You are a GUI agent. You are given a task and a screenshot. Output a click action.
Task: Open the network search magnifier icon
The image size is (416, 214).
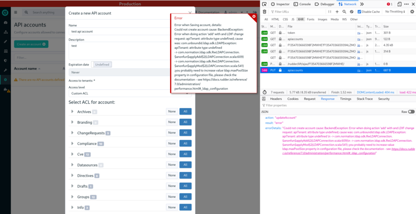(344, 11)
